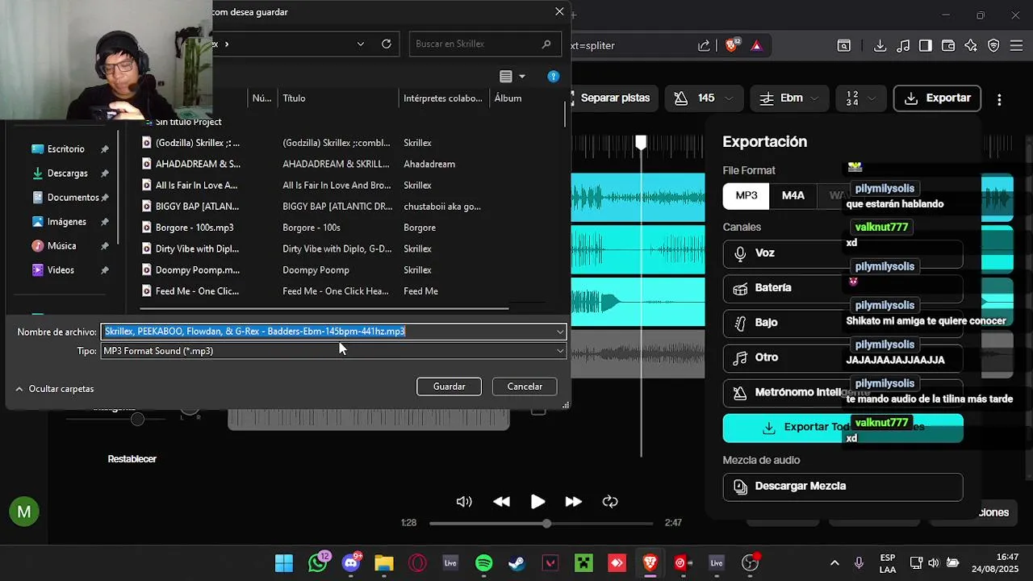Viewport: 1033px width, 581px height.
Task: Click the Separar pistas button
Action: [611, 98]
